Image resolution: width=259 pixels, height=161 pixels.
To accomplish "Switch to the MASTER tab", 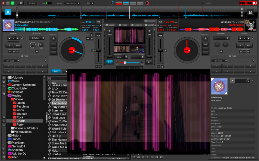I will (150, 25).
